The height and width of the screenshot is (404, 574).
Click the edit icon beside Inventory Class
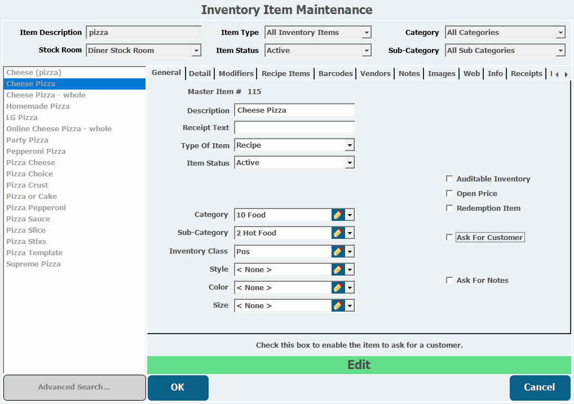tap(338, 251)
